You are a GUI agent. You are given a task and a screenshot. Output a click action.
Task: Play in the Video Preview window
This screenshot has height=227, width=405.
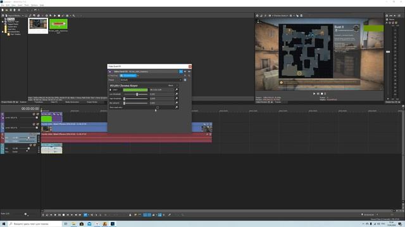point(314,94)
